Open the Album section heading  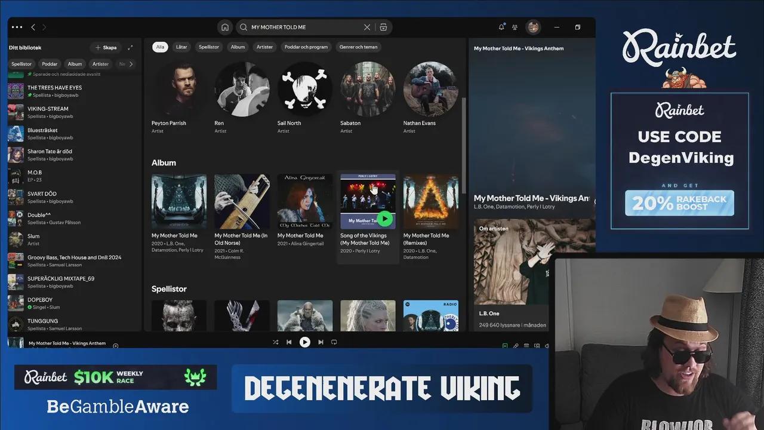[164, 162]
